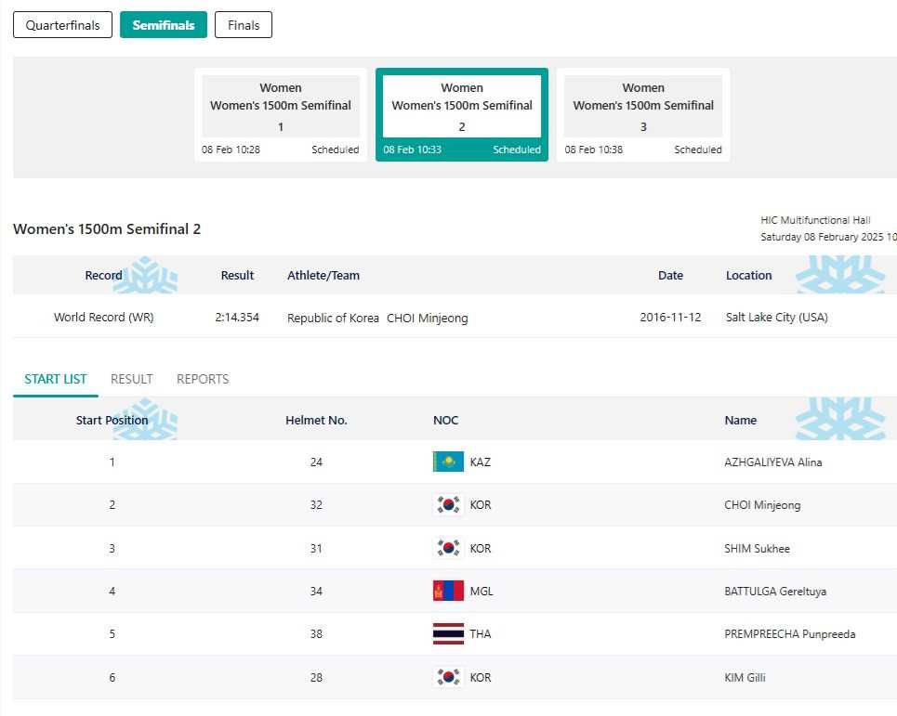Click the Location column header
Viewport: 897px width, 716px height.
click(749, 276)
